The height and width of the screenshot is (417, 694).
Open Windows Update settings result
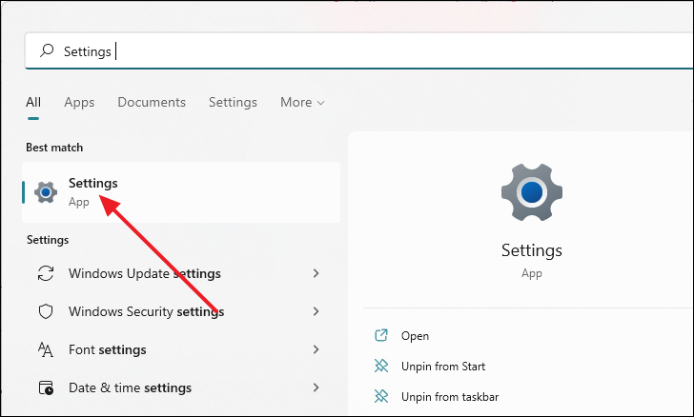click(x=179, y=273)
